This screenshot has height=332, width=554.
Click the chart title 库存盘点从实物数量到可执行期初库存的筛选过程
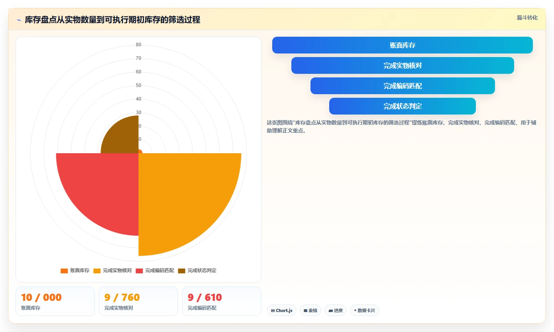coord(112,20)
